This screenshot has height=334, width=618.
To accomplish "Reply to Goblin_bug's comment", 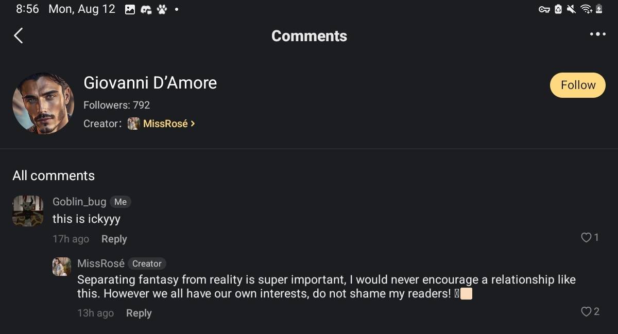I will [114, 239].
